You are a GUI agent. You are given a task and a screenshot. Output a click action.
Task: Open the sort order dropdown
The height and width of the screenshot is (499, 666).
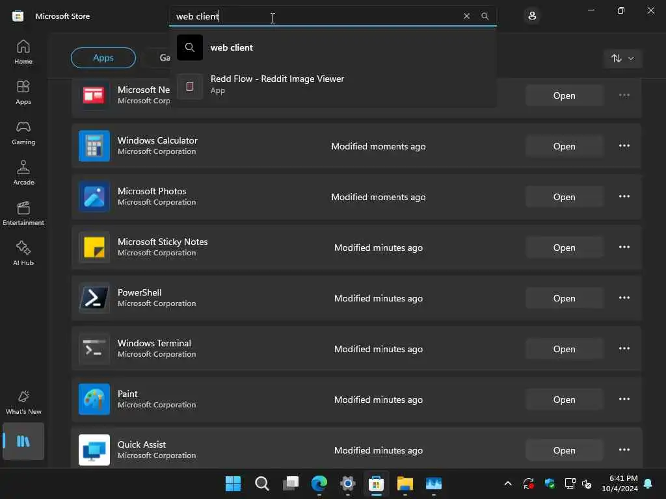(x=622, y=58)
